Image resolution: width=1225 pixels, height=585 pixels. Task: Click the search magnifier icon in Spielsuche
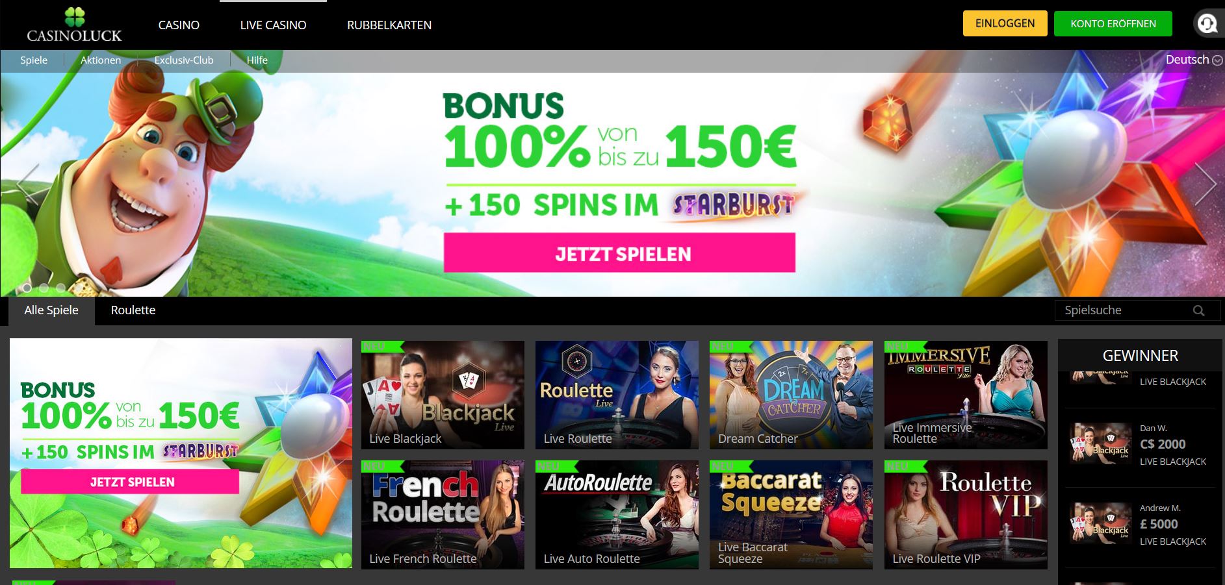click(x=1199, y=310)
